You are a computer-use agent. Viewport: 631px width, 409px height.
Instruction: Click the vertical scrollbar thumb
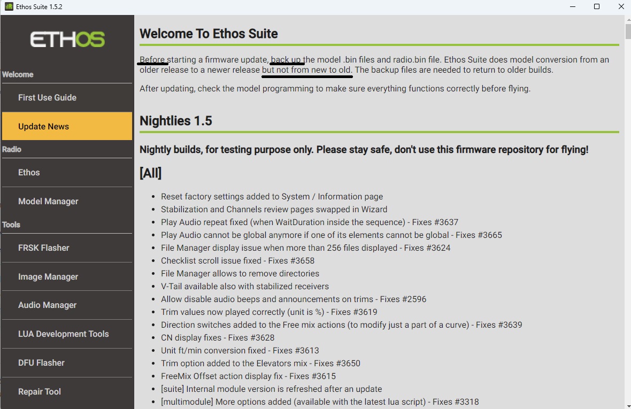[628, 32]
